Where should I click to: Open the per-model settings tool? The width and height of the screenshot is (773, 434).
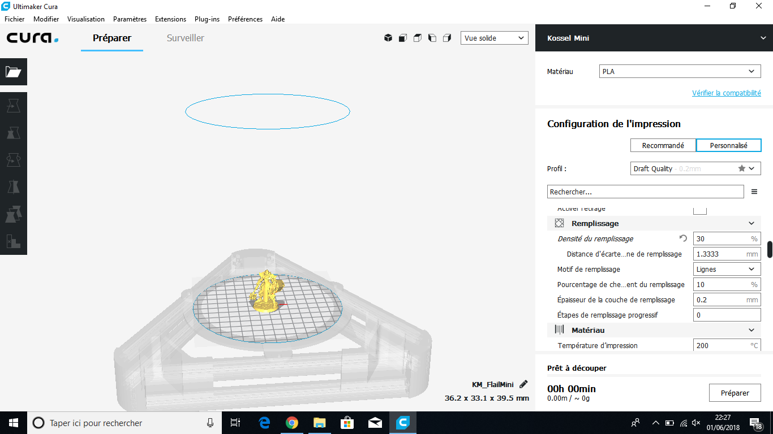point(14,214)
